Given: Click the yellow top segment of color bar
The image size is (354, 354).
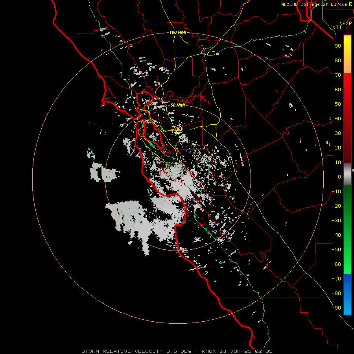Looking at the screenshot, I should coord(347,54).
